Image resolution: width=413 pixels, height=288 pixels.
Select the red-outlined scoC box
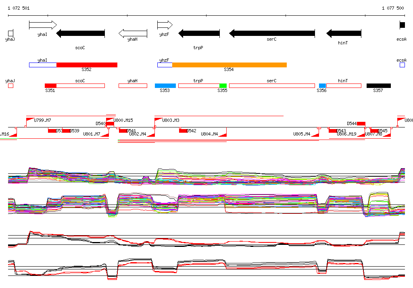pyautogui.click(x=81, y=86)
